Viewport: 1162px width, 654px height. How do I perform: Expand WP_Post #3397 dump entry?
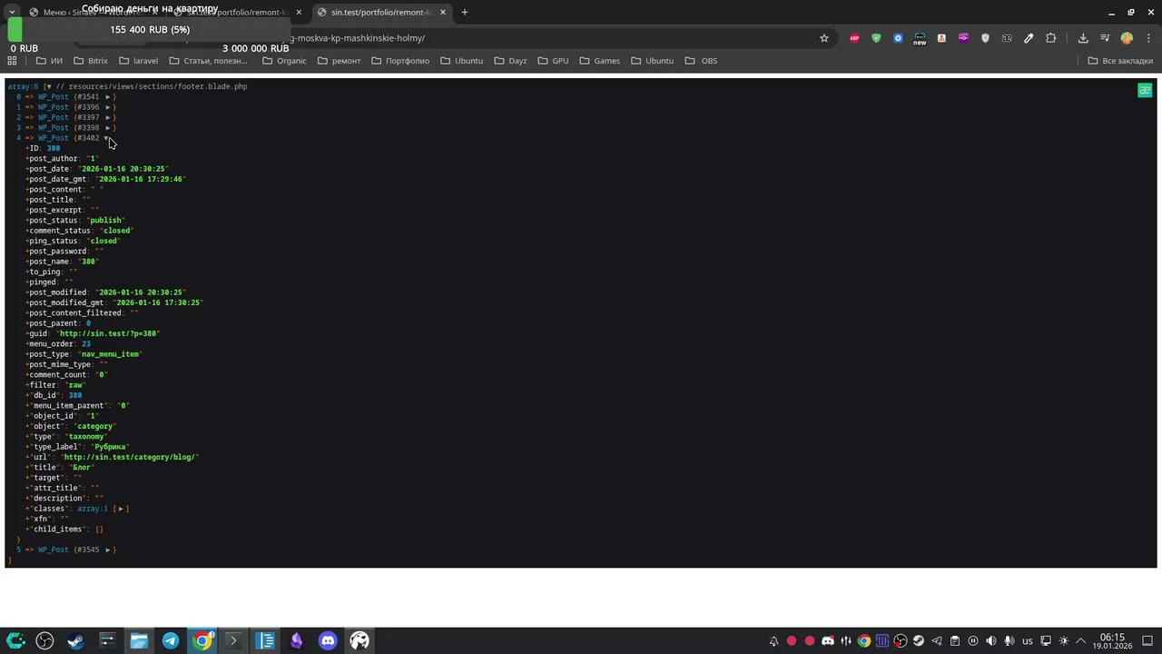click(x=108, y=117)
